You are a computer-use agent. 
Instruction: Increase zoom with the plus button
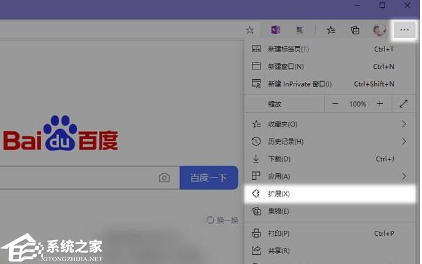(380, 104)
